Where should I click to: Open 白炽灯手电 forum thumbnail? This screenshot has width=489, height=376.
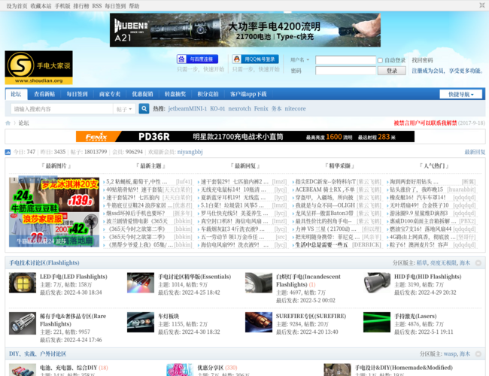pos(259,283)
